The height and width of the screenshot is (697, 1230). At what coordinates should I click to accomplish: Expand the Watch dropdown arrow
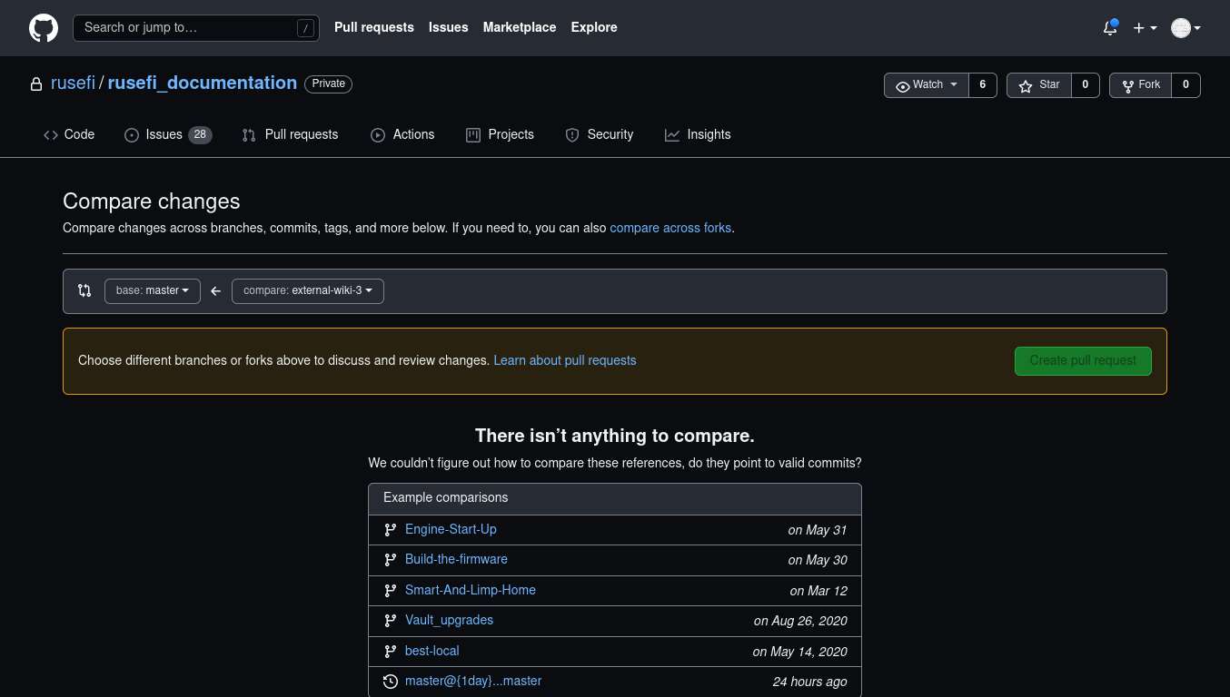[x=953, y=84]
